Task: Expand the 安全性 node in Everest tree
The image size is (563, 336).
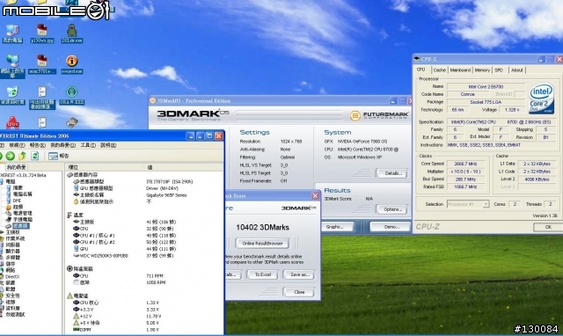Action: pyautogui.click(x=12, y=296)
